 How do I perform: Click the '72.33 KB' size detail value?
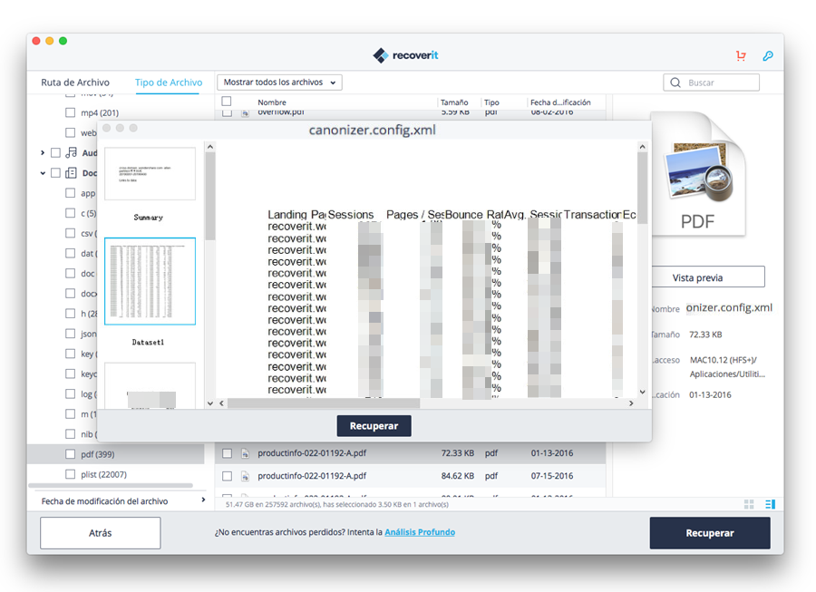coord(705,335)
